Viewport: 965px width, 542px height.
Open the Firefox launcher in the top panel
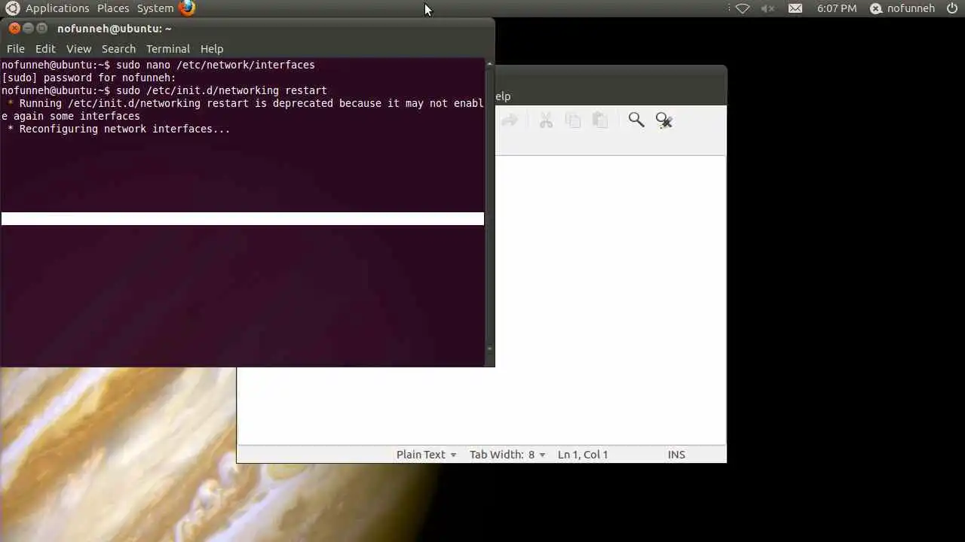tap(187, 8)
